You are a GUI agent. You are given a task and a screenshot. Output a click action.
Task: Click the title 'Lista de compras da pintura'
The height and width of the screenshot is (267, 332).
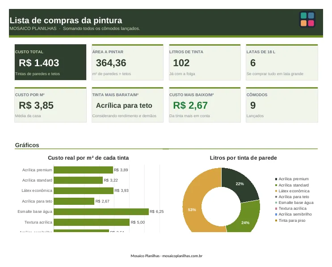(66, 21)
